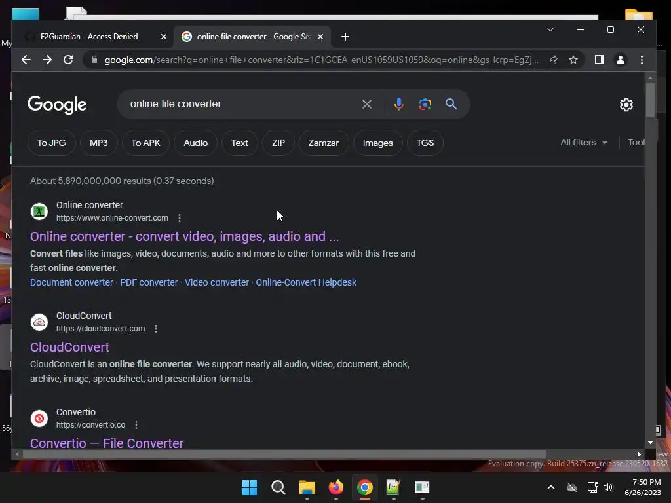Click the horizontal scrollbar thumb
Screen dimensions: 671x503
pos(284,455)
